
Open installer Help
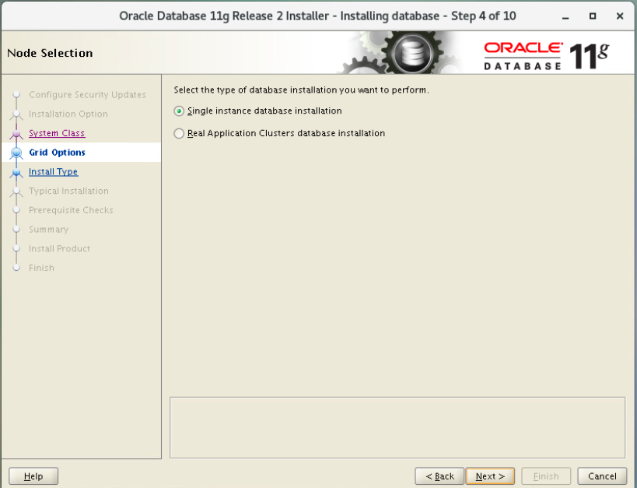33,476
